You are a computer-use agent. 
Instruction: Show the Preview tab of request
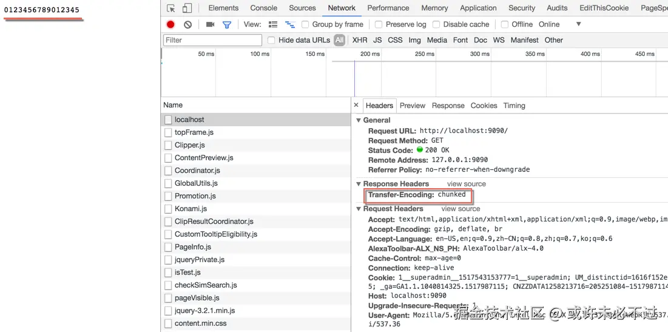(413, 106)
